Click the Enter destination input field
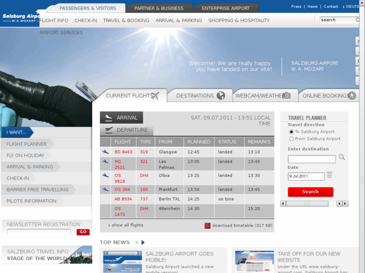 [x=312, y=159]
